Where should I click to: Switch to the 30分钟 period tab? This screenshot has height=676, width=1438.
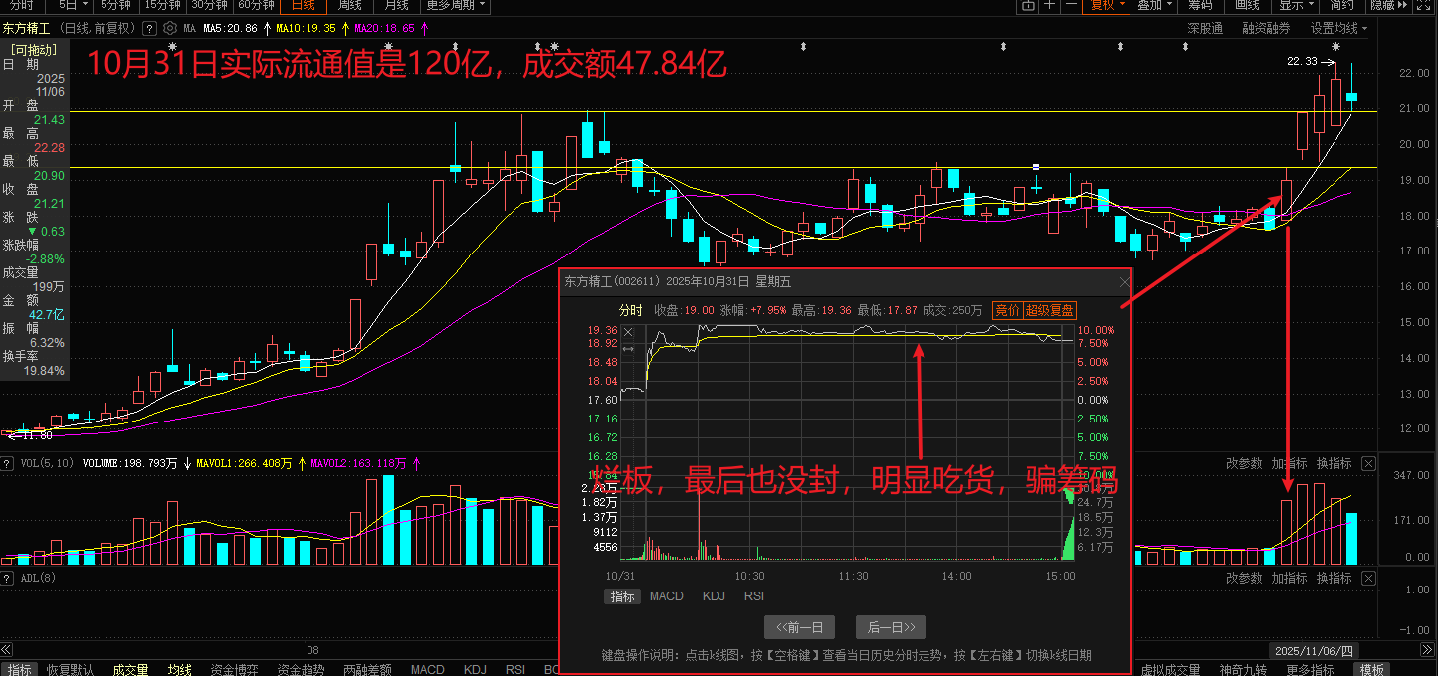209,5
